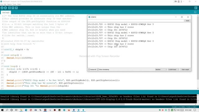Toggle the Show timestamp checkbox
The width and height of the screenshot is (199, 112).
[98, 69]
